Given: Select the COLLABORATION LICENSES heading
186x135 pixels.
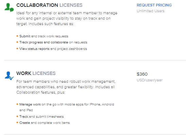Looking at the screenshot, I should (49, 5).
